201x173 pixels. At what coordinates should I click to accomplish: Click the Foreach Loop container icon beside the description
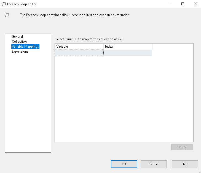pyautogui.click(x=7, y=15)
